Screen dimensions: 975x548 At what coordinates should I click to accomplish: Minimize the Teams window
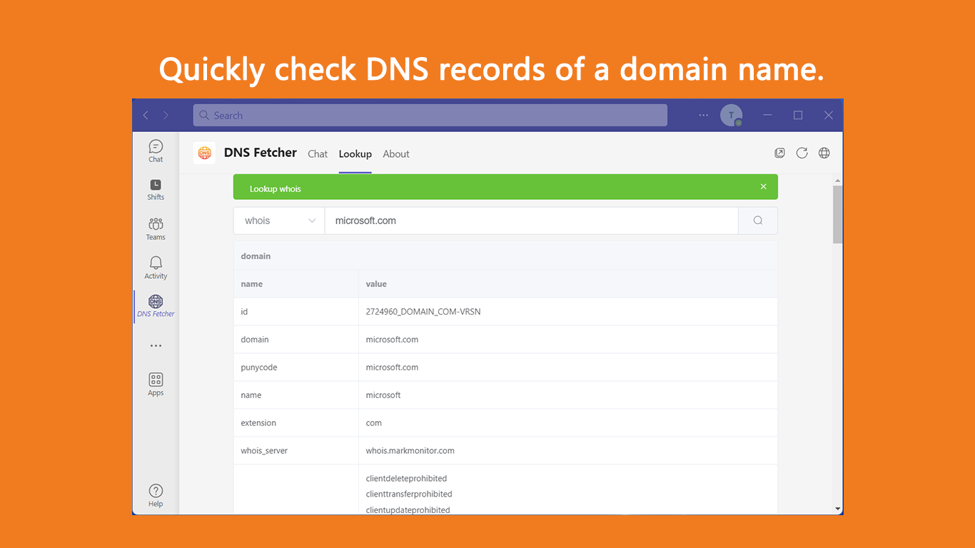point(767,115)
